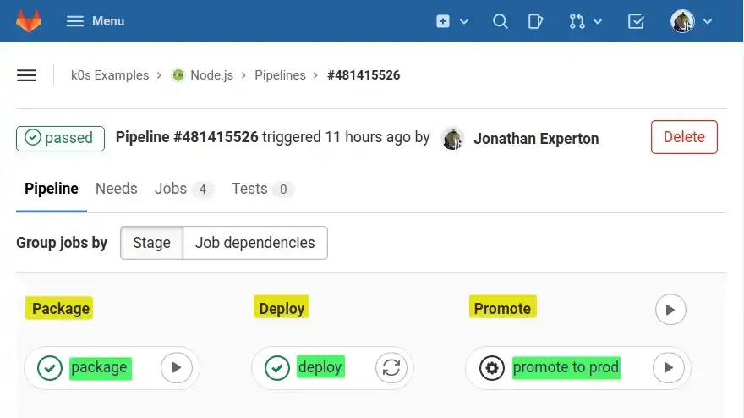Switch to the Jobs tab
744x418 pixels.
click(x=184, y=189)
